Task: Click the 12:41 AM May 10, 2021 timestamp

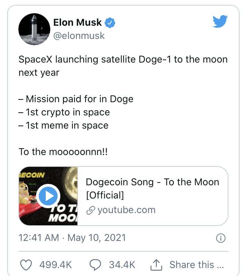Action: pos(72,238)
